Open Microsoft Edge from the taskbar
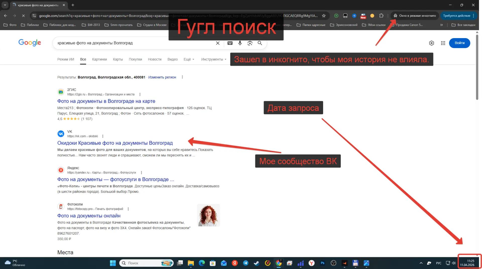The height and width of the screenshot is (269, 482). point(202,263)
